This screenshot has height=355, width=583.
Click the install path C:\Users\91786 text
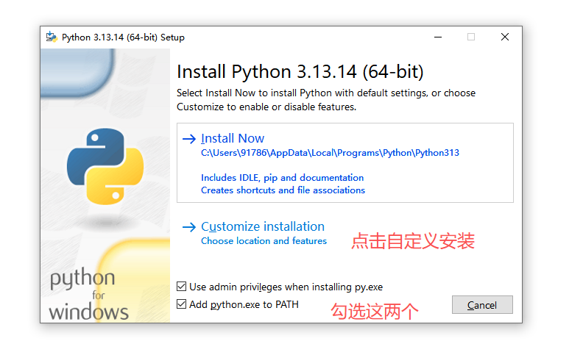[x=330, y=153]
